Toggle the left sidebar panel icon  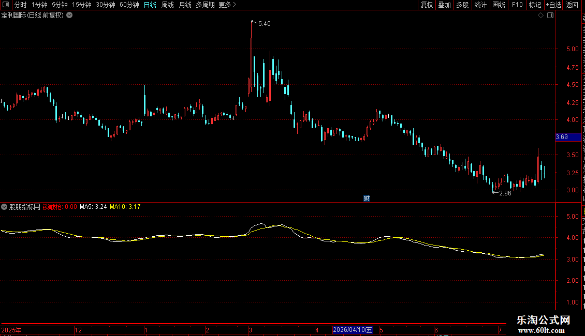point(6,5)
